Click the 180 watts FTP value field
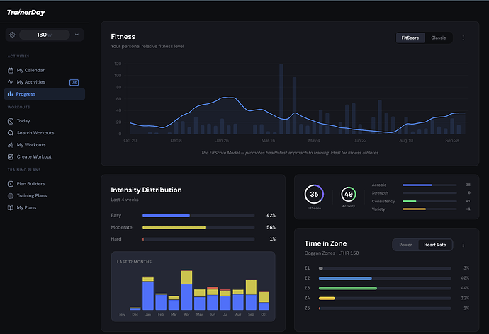 click(44, 35)
